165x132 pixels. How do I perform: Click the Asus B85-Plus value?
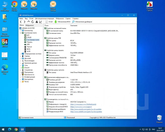[75, 33]
